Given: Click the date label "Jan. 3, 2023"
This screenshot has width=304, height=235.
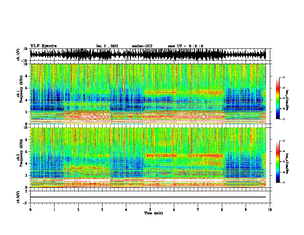Looking at the screenshot, I should tap(107, 46).
